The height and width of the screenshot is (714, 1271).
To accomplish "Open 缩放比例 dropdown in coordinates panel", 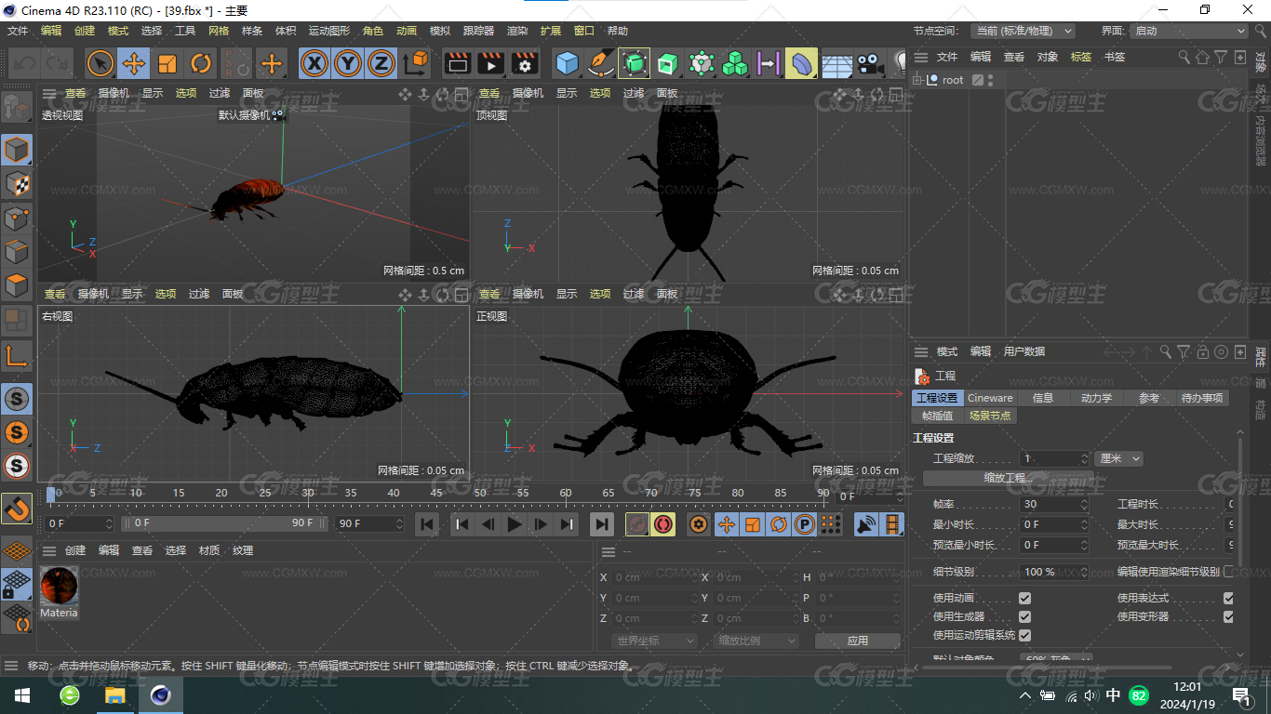I will (x=756, y=641).
